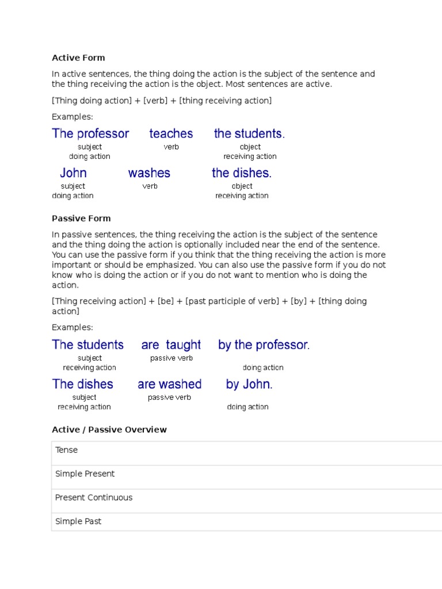
Task: Select the 'Simple Past' table row
Action: (78, 521)
